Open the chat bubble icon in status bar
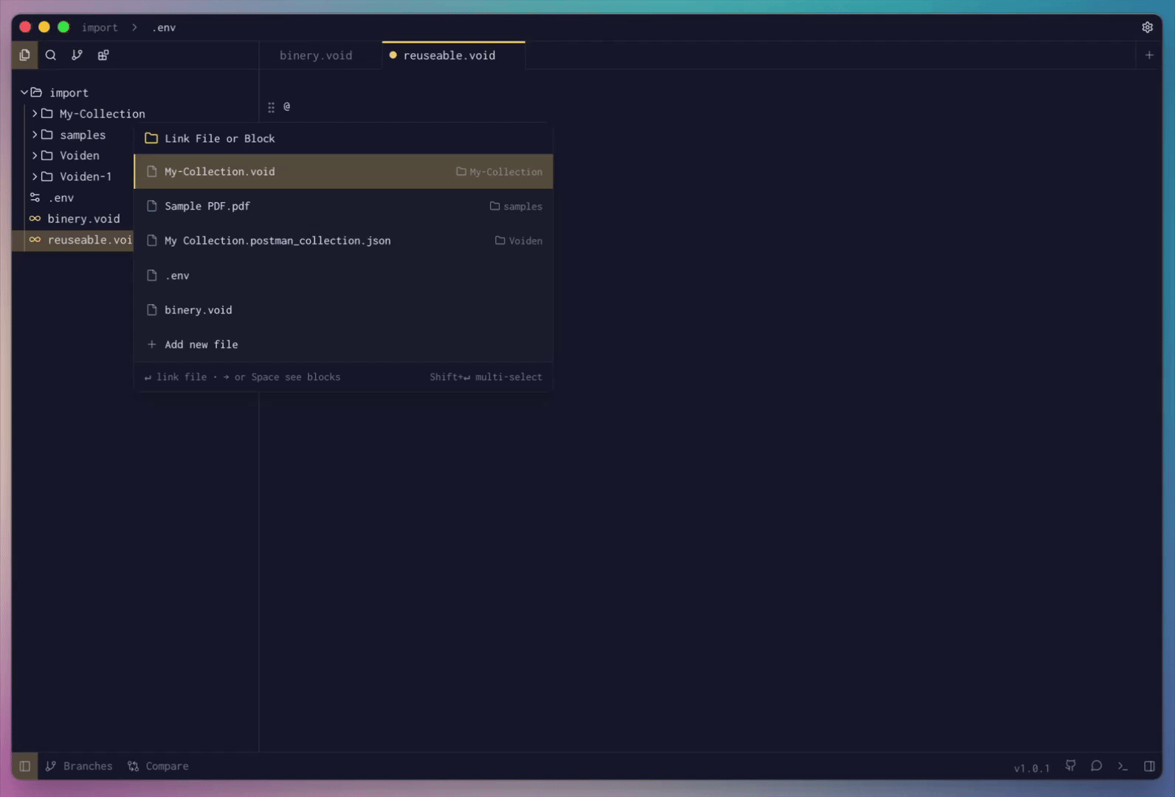Screen dimensions: 1175x797 pyautogui.click(x=1096, y=766)
